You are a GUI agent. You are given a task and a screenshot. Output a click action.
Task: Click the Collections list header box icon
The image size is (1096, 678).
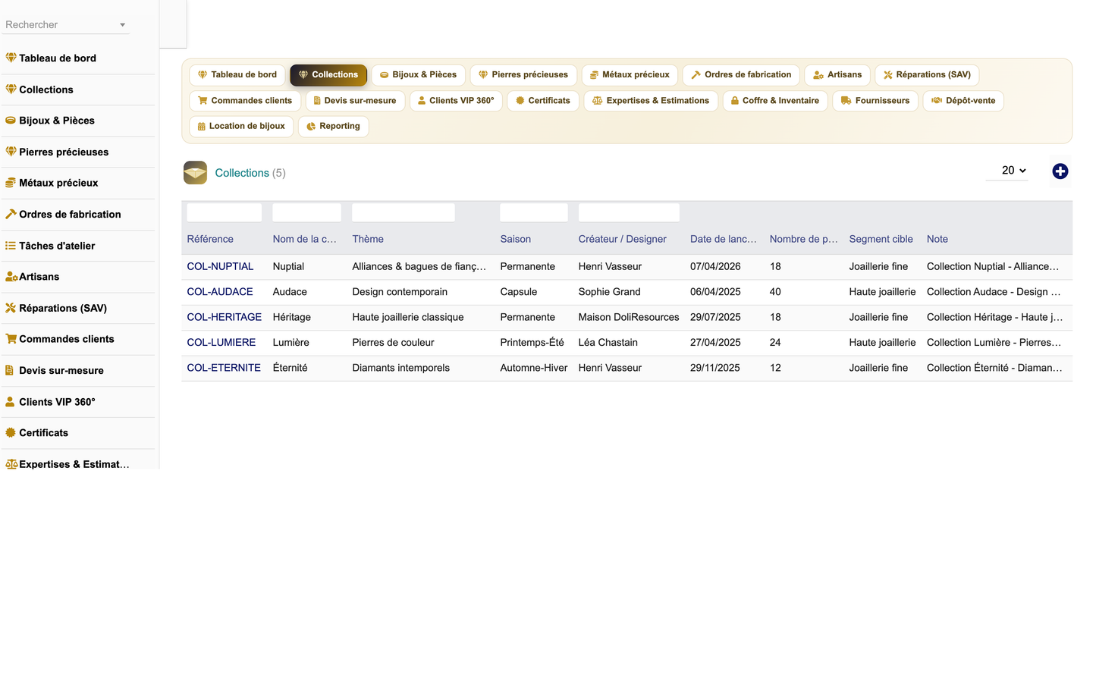click(x=195, y=172)
